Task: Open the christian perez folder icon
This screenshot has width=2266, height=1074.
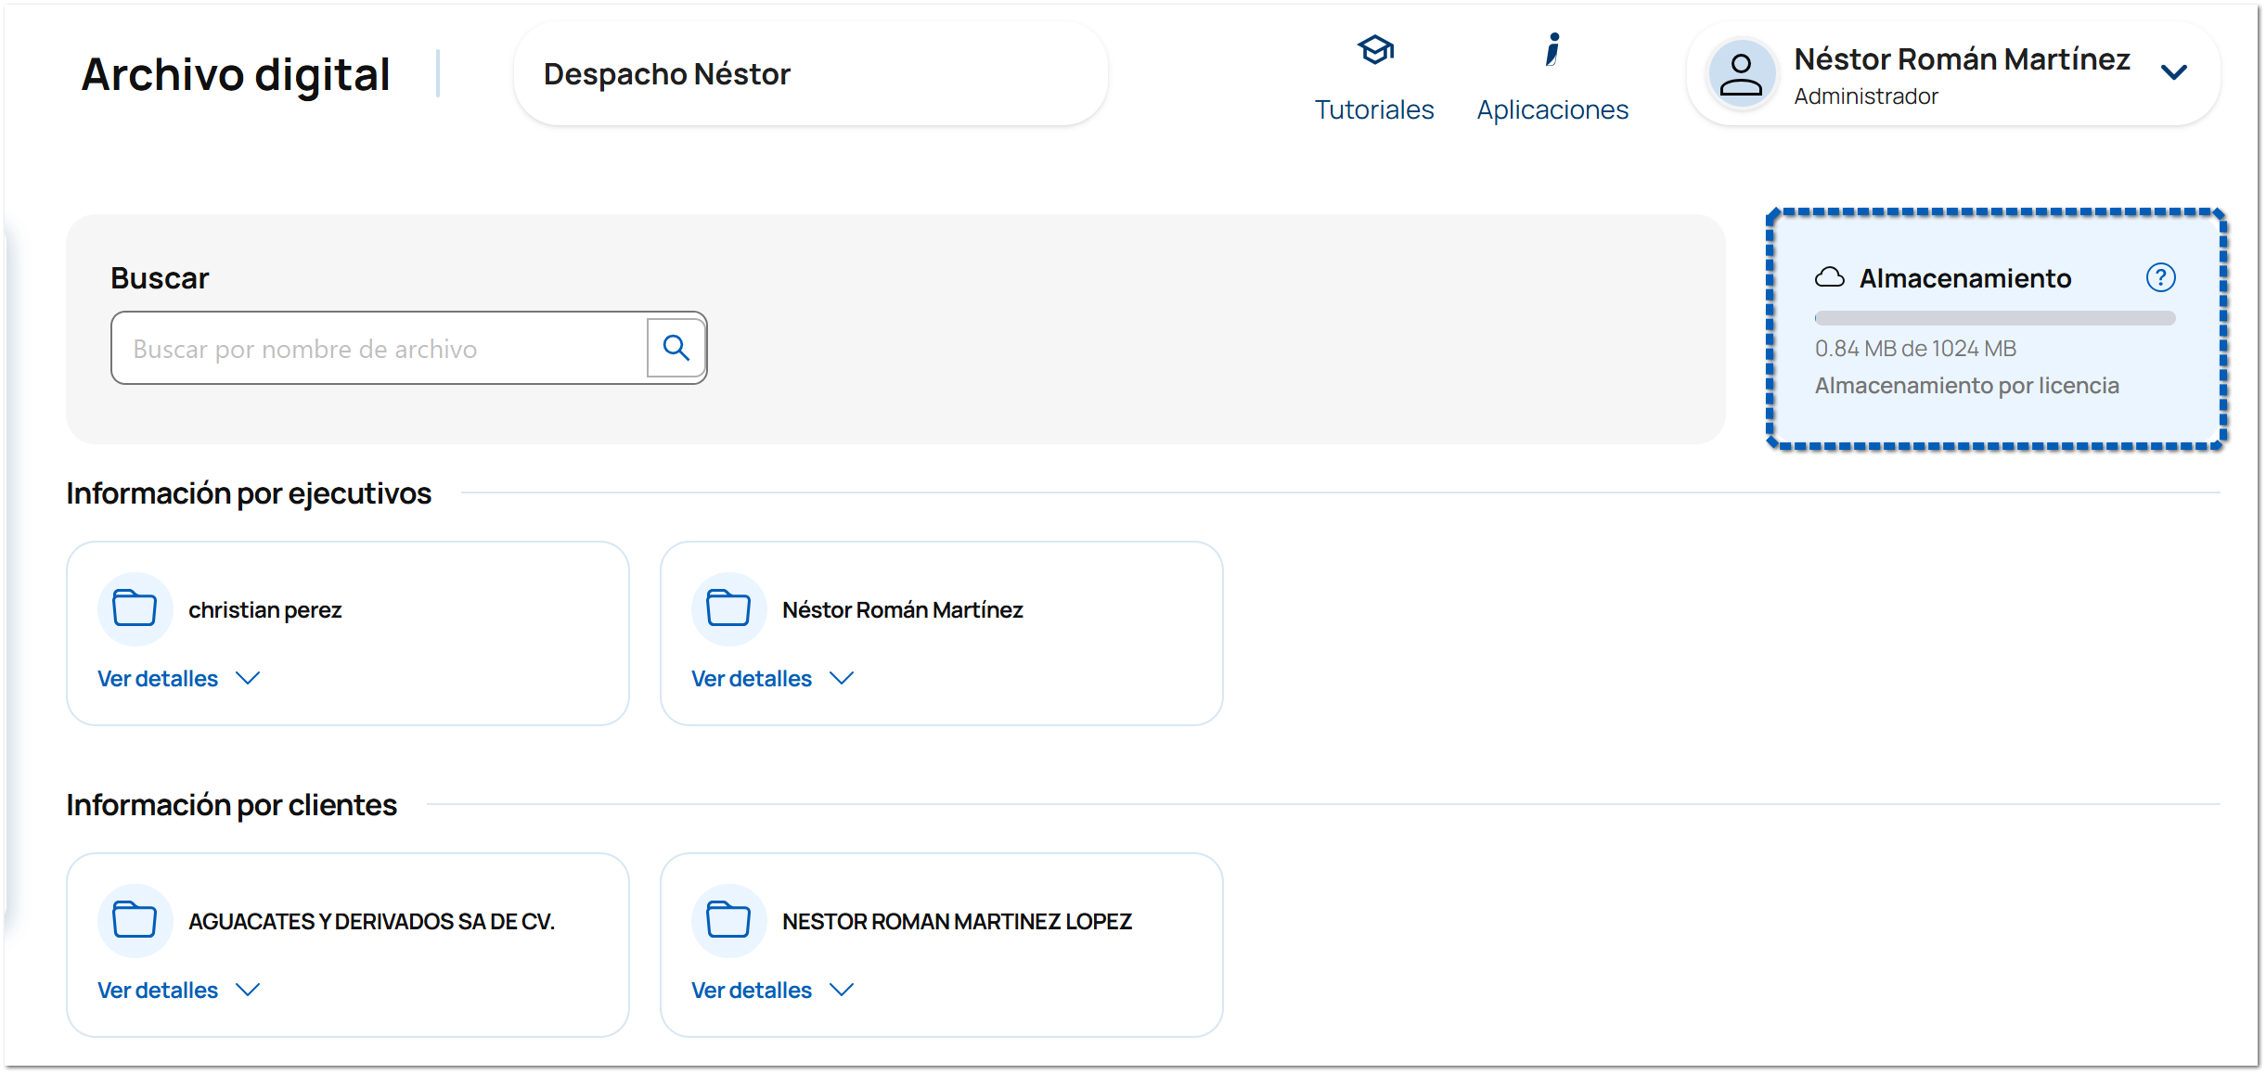Action: coord(135,609)
